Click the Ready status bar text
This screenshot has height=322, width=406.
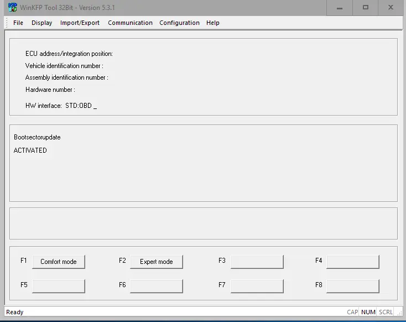point(15,312)
